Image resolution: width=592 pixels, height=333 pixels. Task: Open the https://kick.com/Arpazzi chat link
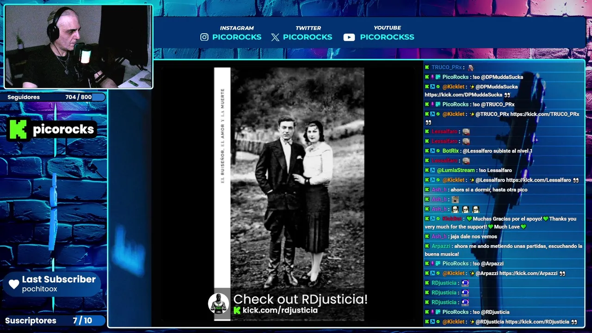(528, 273)
